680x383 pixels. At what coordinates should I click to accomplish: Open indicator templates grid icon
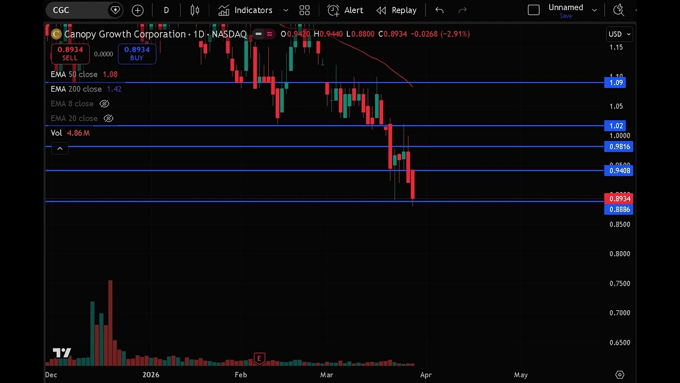(x=304, y=10)
